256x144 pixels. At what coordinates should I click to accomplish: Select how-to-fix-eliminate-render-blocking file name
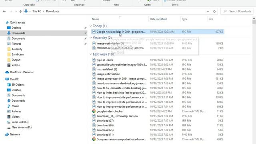(x=122, y=88)
